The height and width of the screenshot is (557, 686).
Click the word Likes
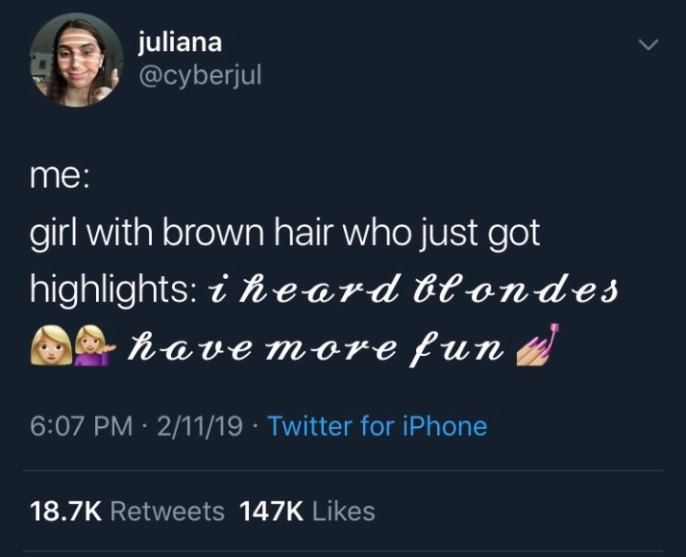[x=344, y=511]
